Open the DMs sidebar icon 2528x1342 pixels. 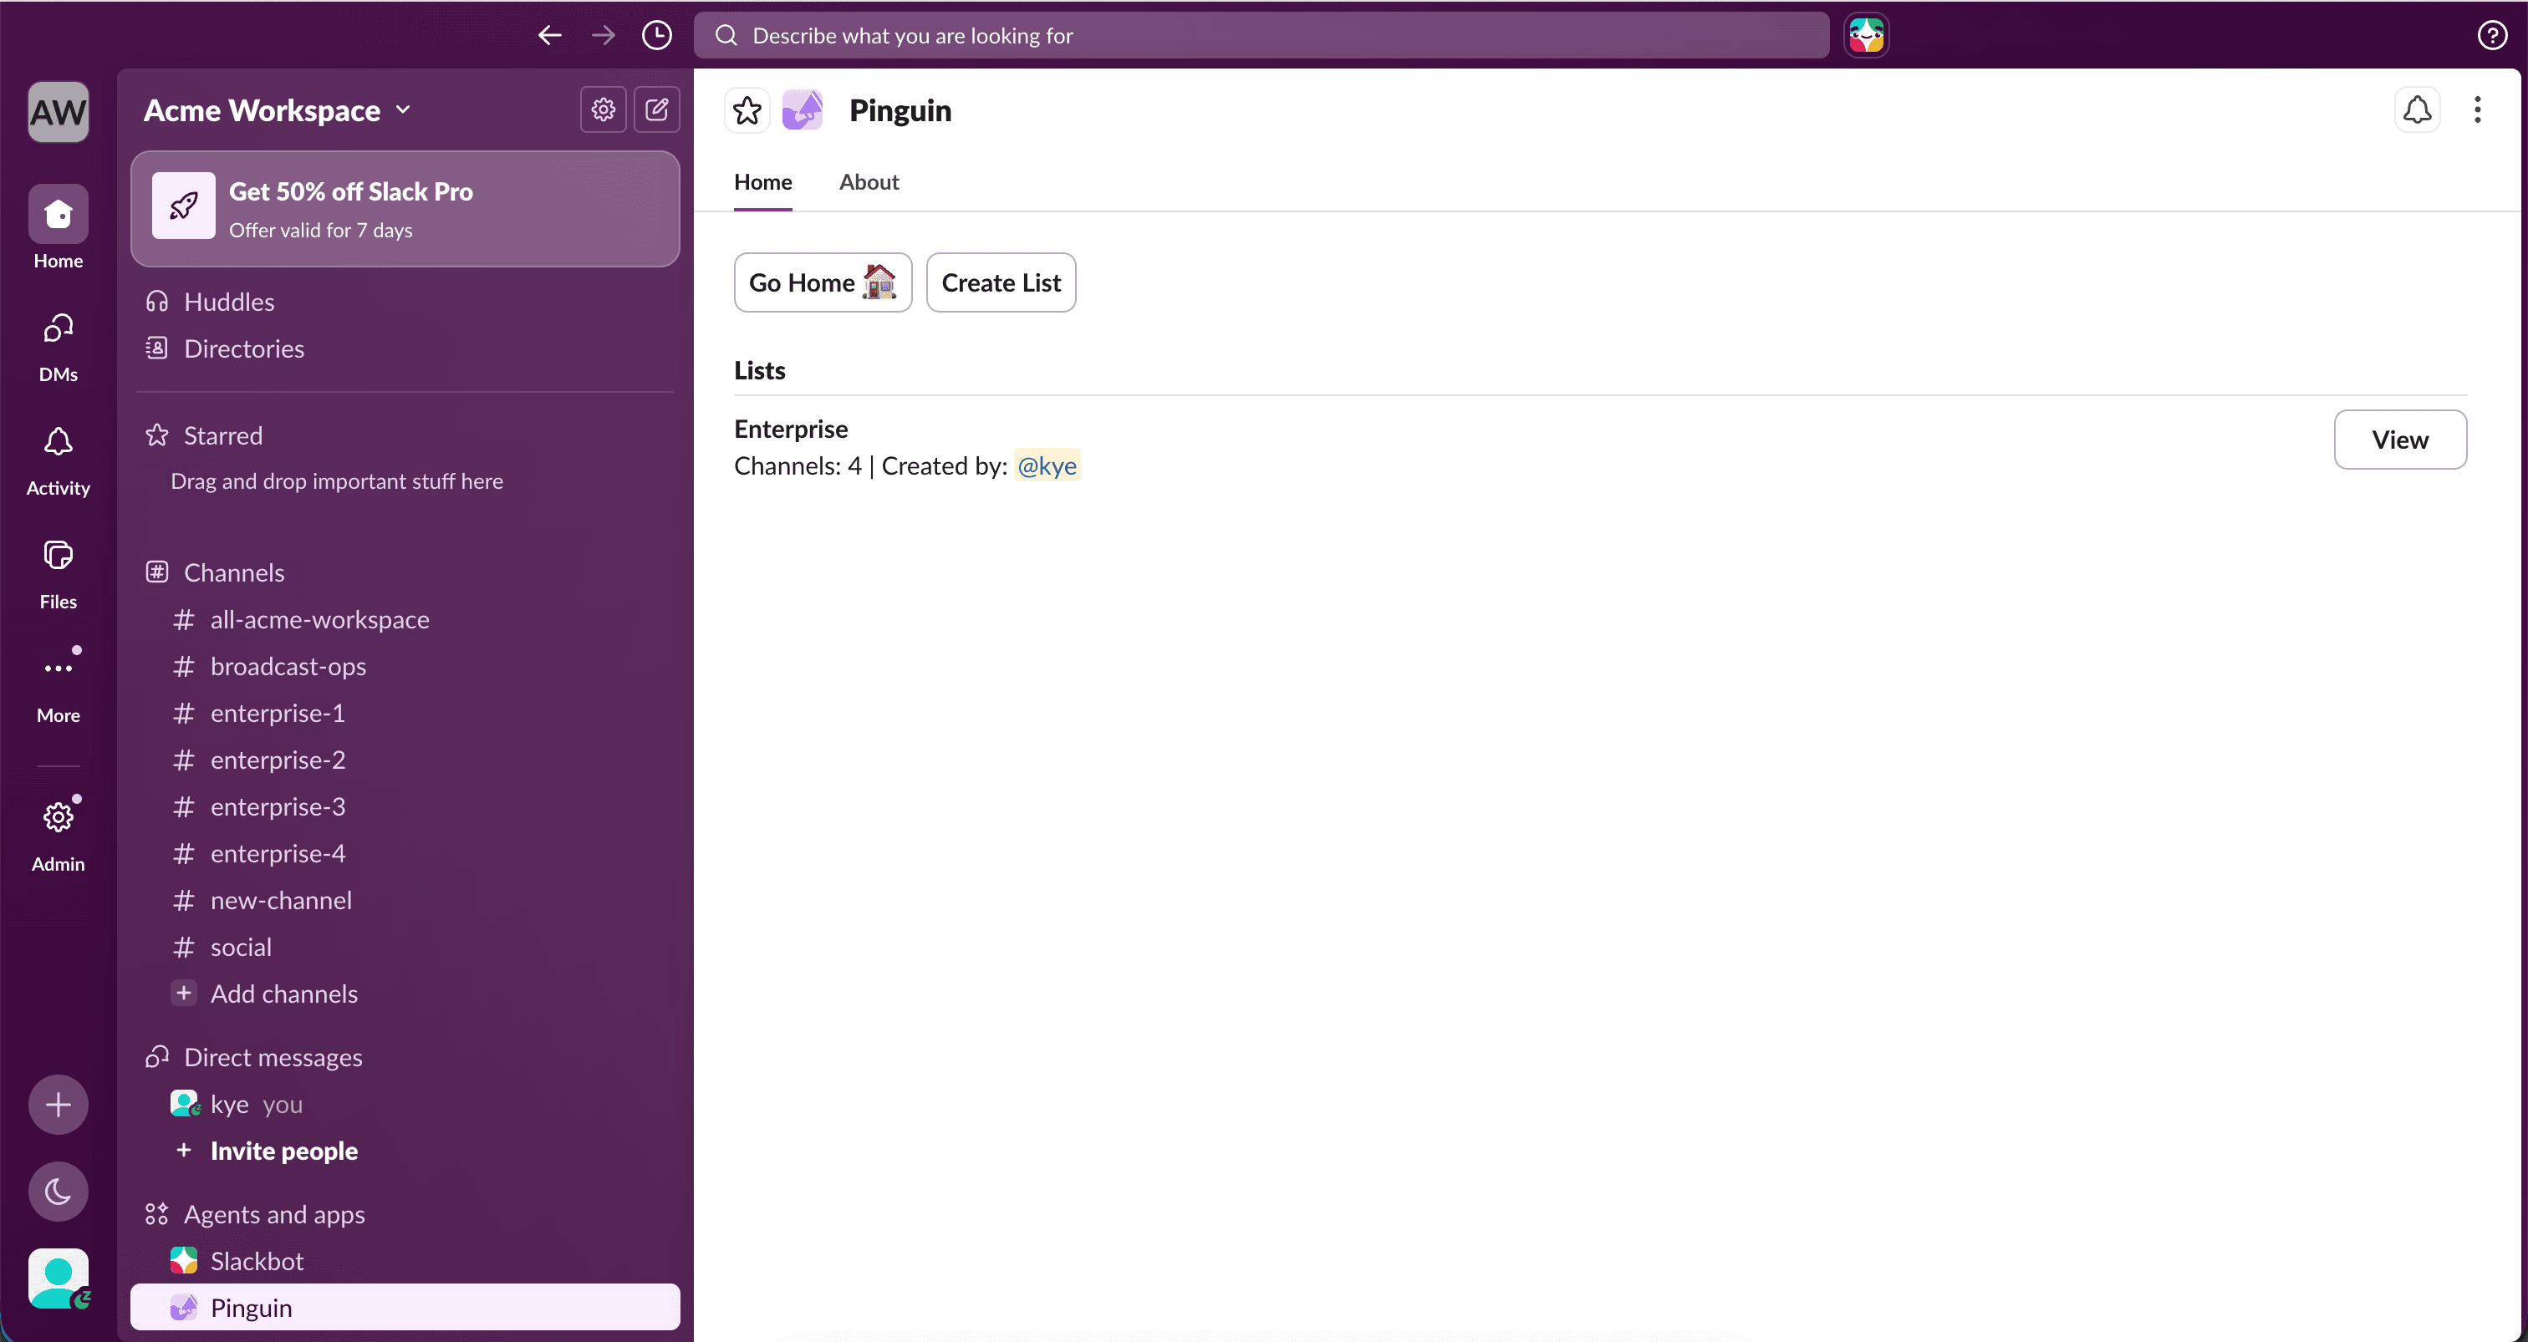tap(58, 328)
